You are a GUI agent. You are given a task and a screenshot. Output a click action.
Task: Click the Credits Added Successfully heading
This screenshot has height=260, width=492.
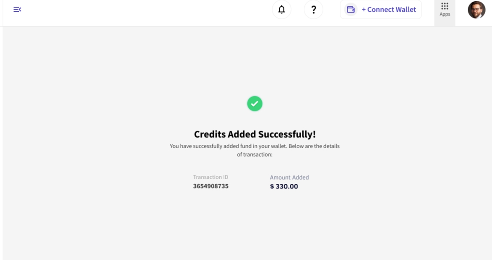point(255,134)
